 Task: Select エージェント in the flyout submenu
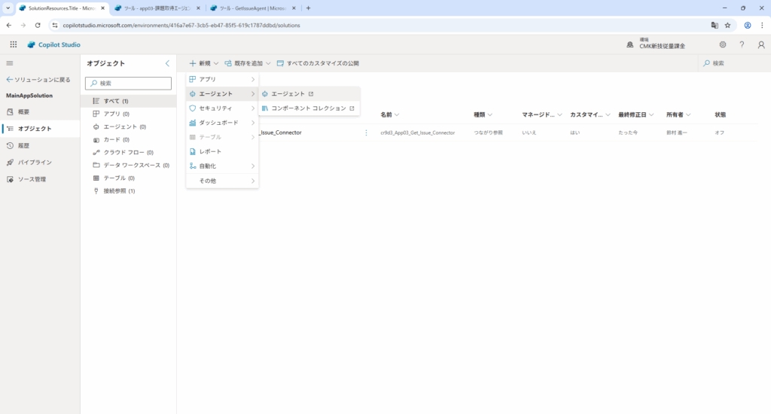coord(288,94)
